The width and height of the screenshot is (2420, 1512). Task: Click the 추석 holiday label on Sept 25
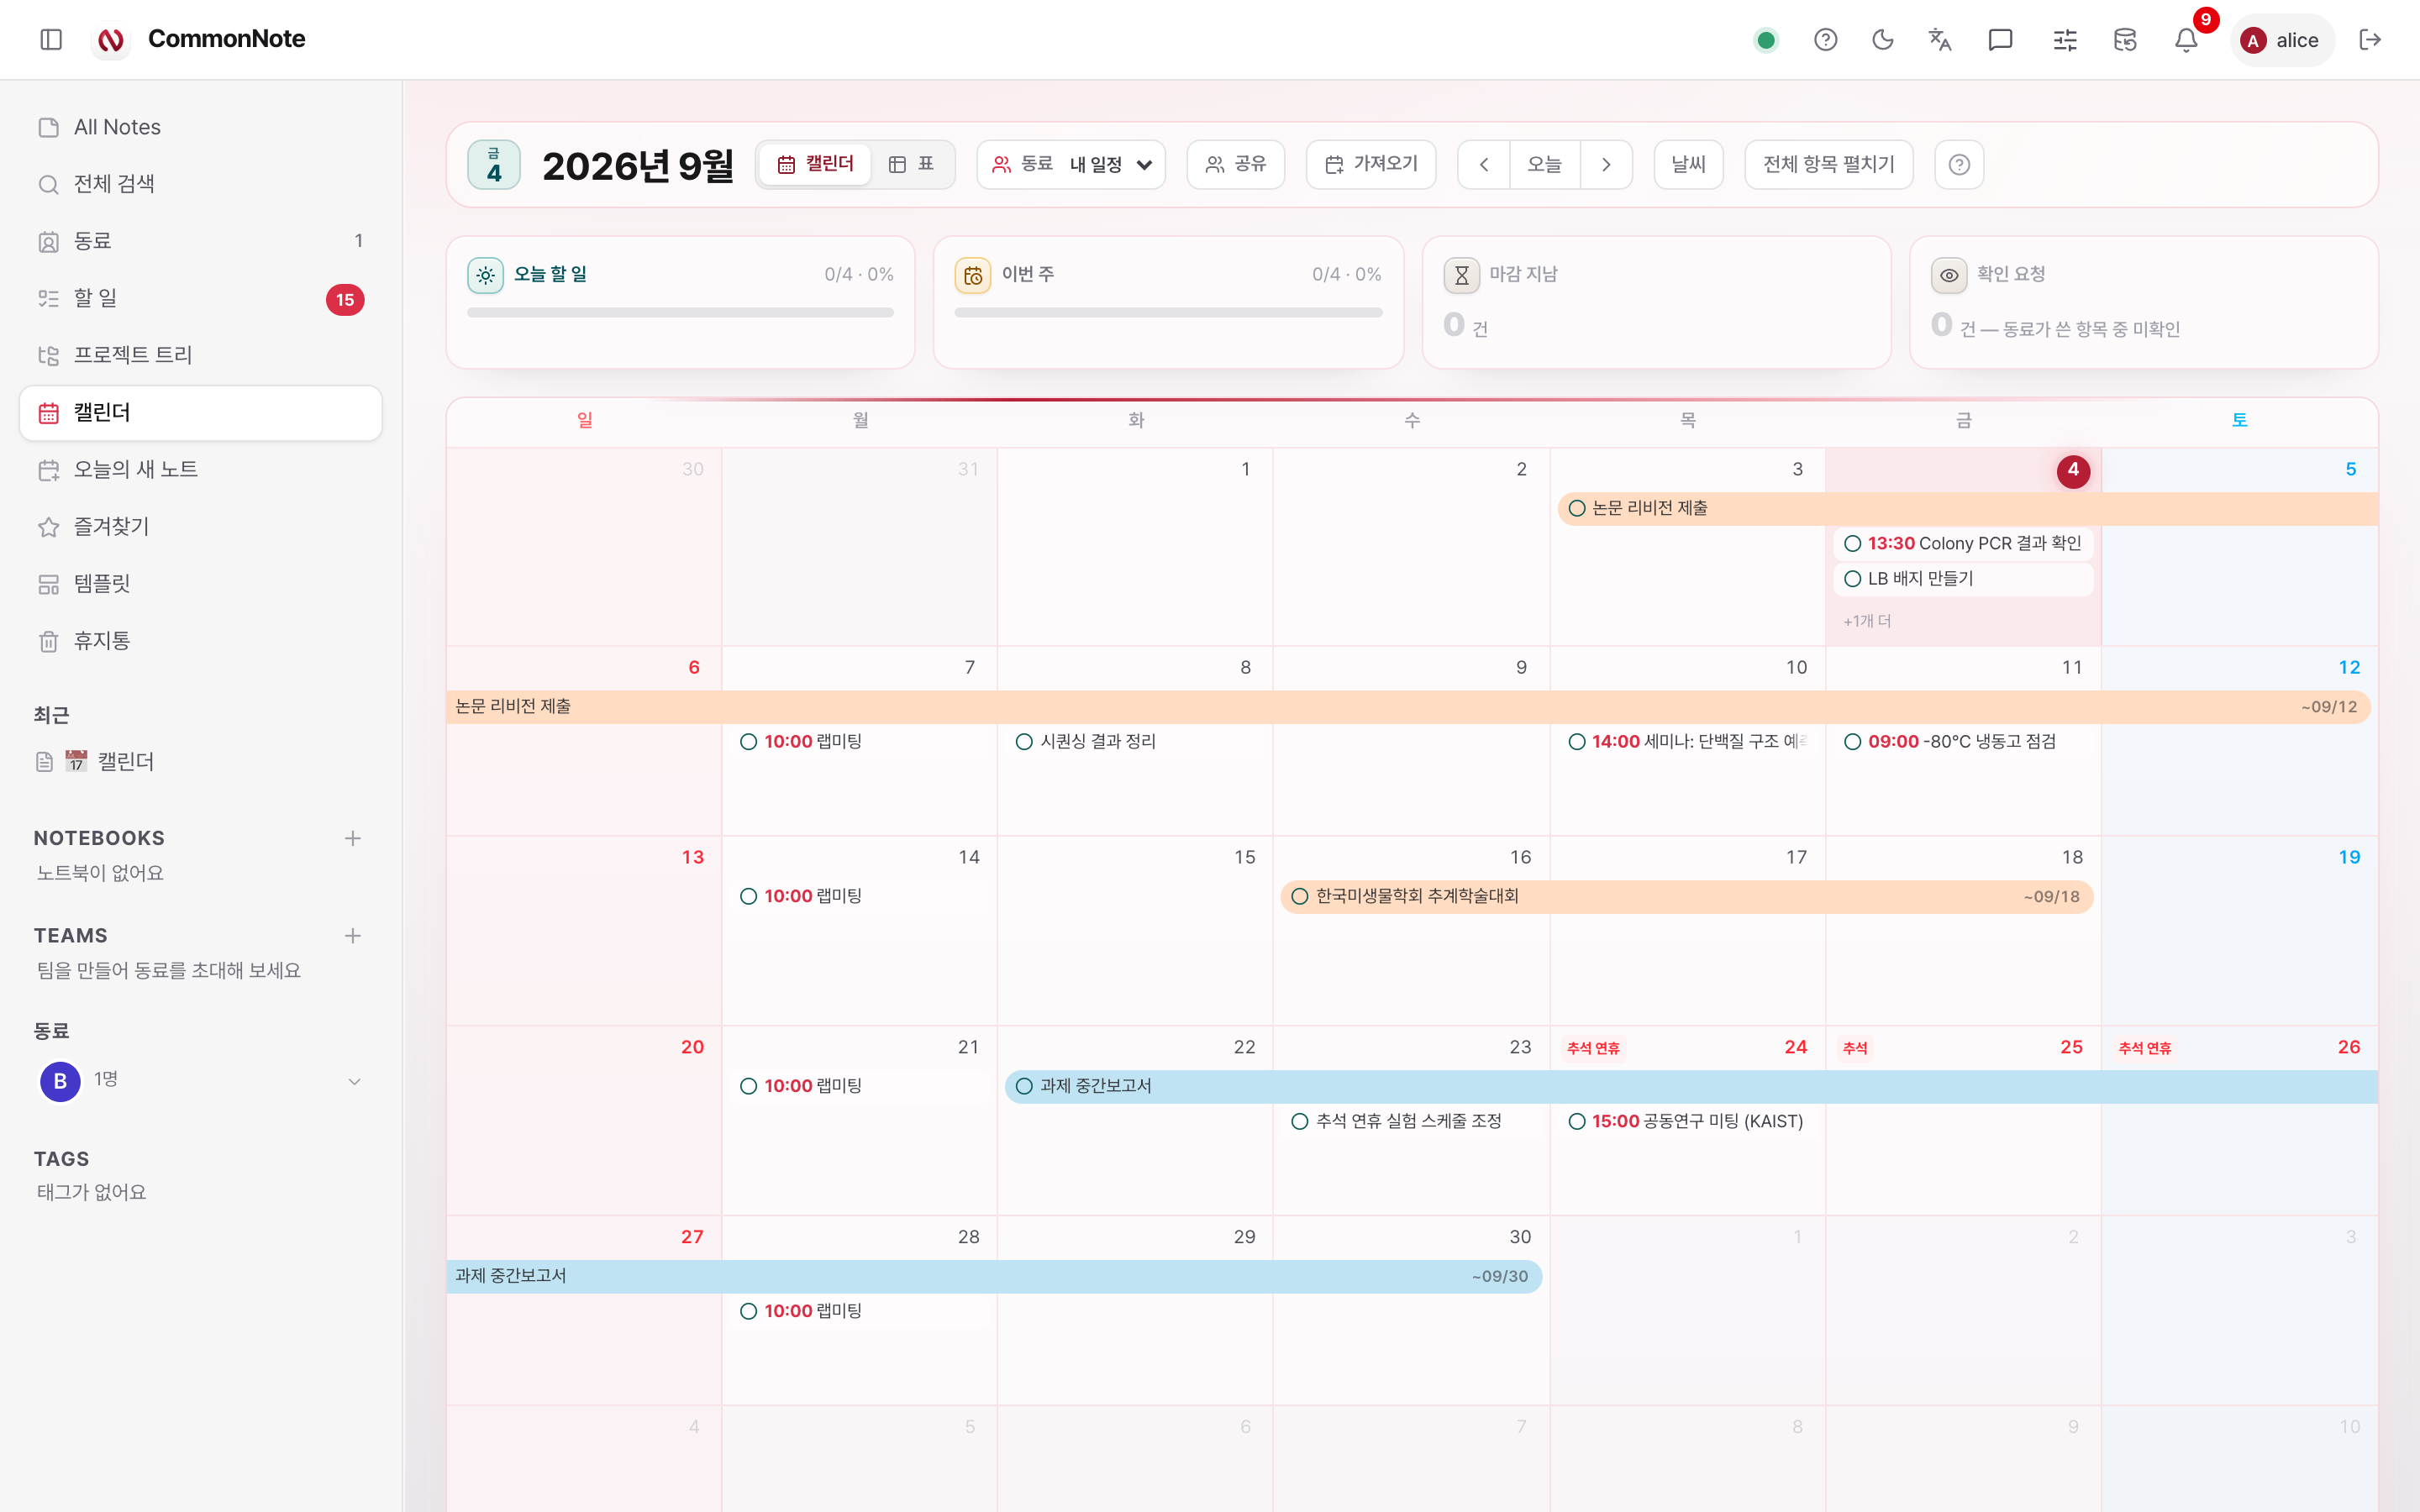point(1855,1048)
